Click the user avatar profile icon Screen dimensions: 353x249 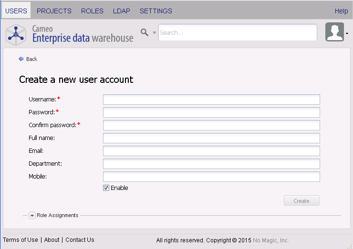coord(334,32)
